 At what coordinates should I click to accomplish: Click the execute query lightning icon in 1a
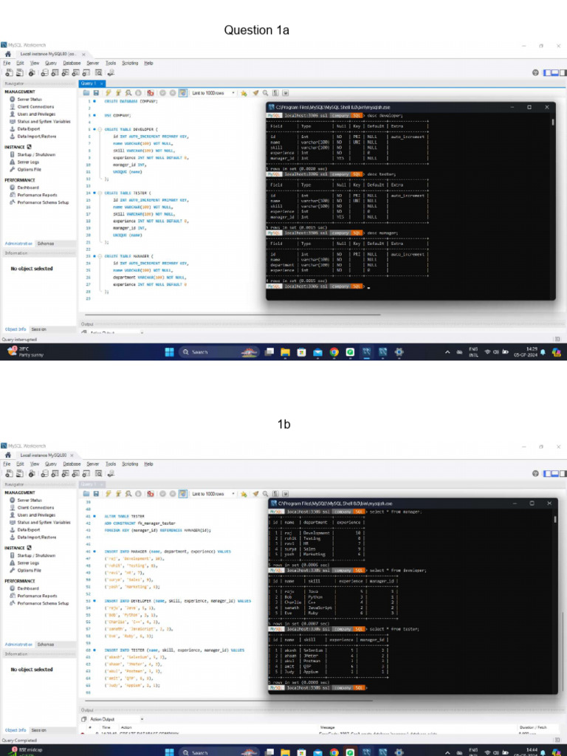click(108, 93)
